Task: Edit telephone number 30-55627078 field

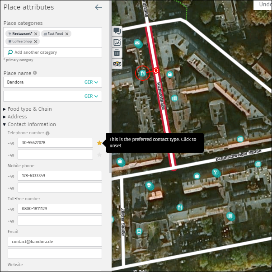Action: pyautogui.click(x=55, y=143)
